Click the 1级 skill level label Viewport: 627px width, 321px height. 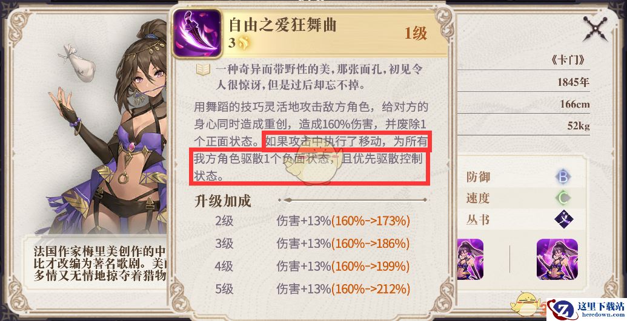click(416, 33)
